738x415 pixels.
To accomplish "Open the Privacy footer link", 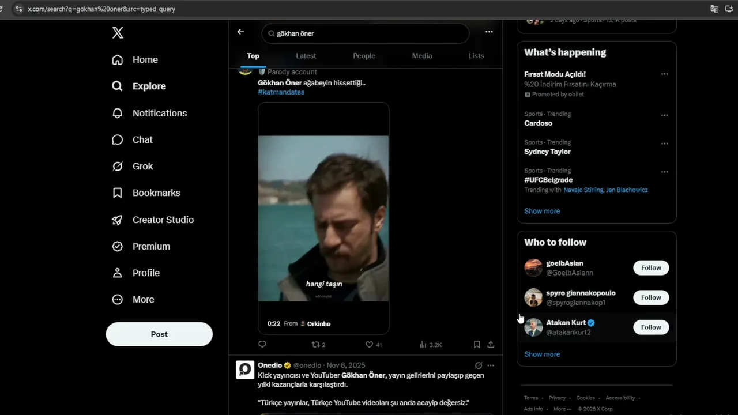I will [x=557, y=398].
